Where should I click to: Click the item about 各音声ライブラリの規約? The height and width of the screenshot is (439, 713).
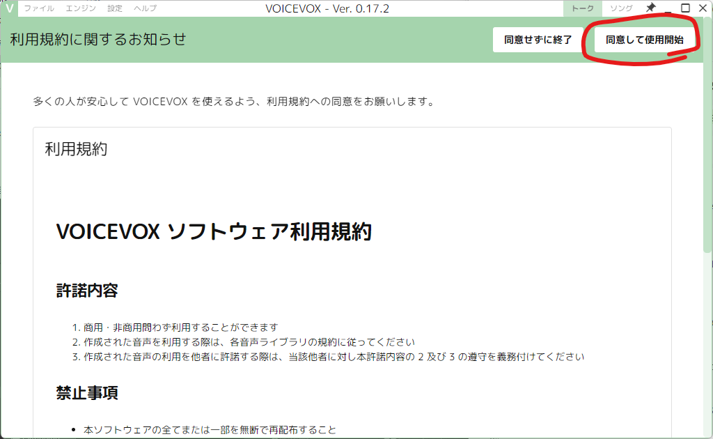click(x=249, y=341)
